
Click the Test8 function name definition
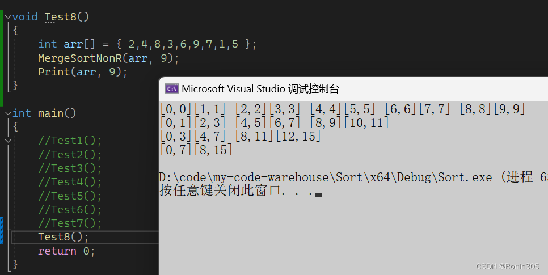[x=60, y=17]
